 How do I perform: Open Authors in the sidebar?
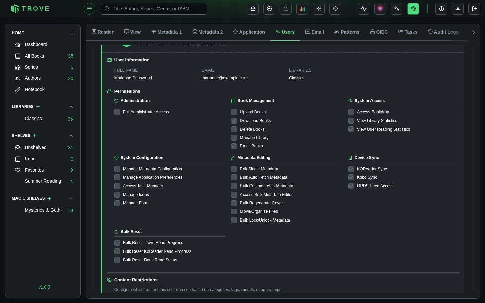tap(43, 78)
